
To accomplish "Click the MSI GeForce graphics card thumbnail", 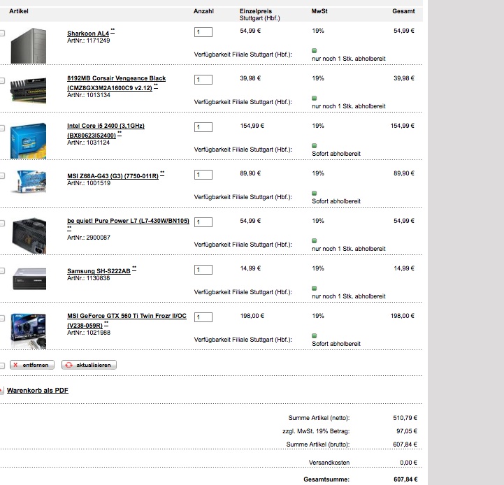I will click(28, 331).
